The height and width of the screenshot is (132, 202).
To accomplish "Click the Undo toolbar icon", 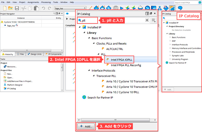I will (x=43, y=8).
